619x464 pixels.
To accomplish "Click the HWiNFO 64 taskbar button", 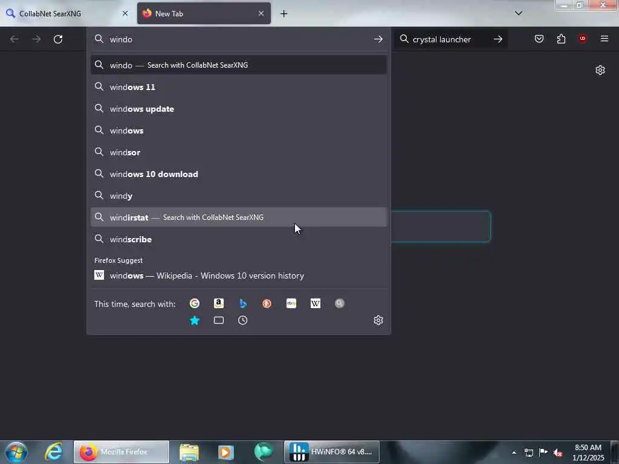I will [332, 452].
